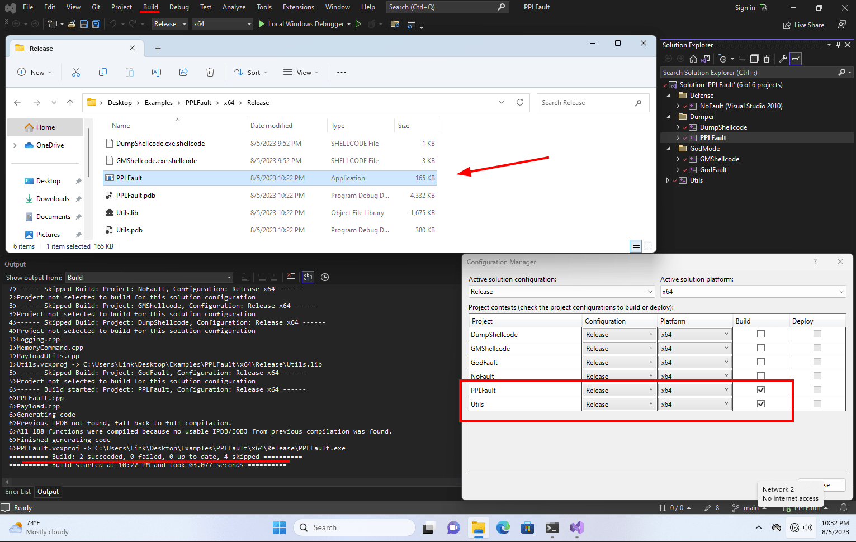Click the Open File folder icon in toolbar
The height and width of the screenshot is (542, 856).
(x=72, y=24)
